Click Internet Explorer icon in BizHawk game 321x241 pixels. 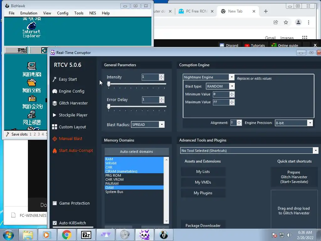point(31,30)
